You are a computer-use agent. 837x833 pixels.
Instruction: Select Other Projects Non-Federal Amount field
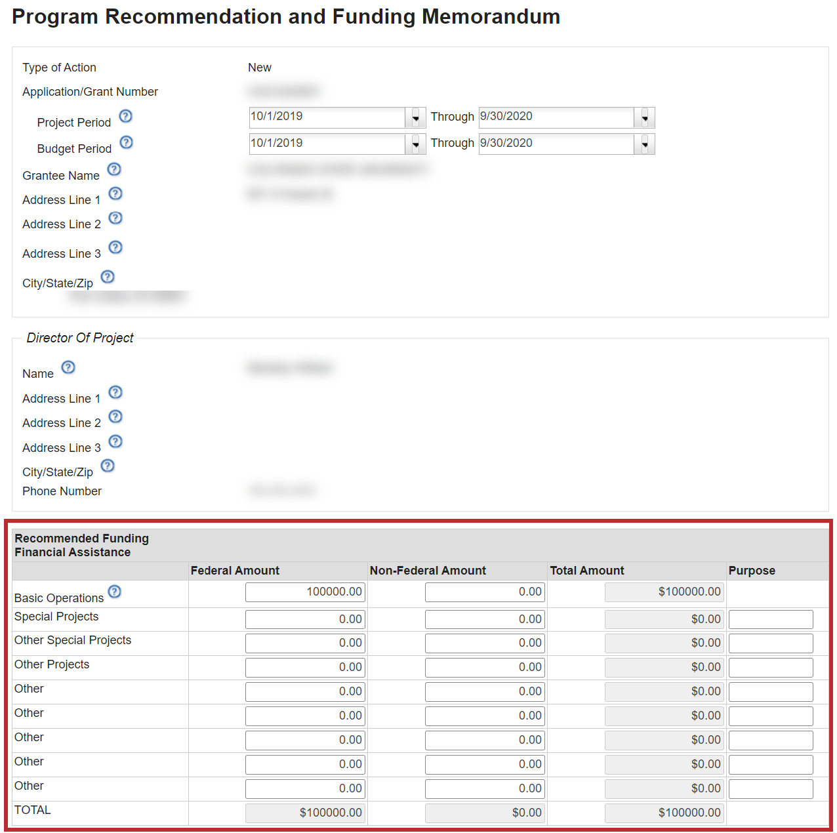tap(485, 668)
